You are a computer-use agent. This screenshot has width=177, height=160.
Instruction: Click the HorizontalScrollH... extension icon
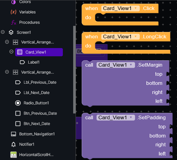click(x=13, y=155)
